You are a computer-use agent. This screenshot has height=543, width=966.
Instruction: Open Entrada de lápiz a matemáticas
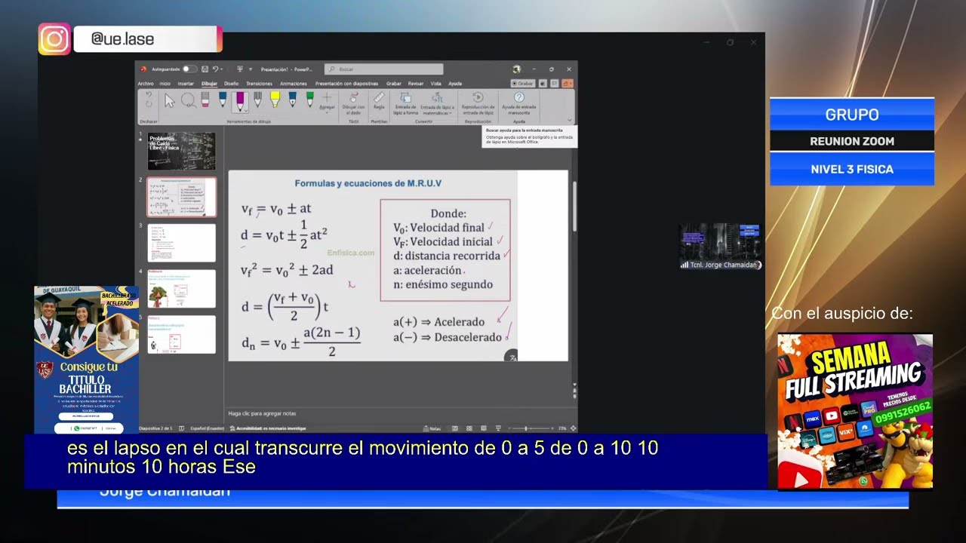click(x=437, y=103)
